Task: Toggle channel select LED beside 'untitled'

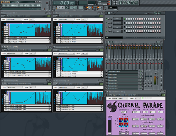Action: click(x=124, y=19)
